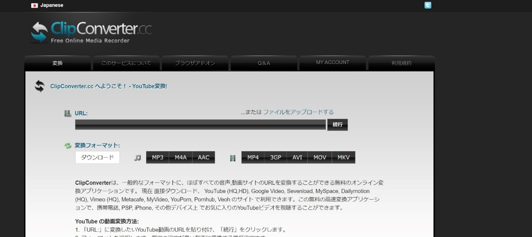Image resolution: width=532 pixels, height=237 pixels.
Task: Select the ダウンロード format button
Action: [98, 157]
